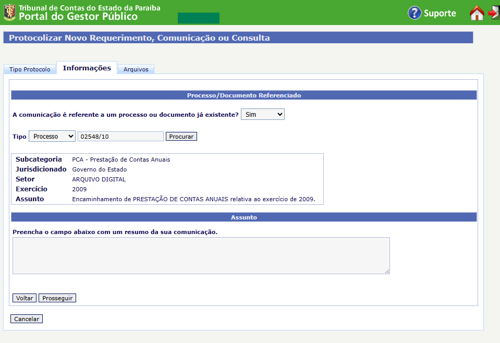Click the green redacted box in header
Screen dimensions: 500x343
(199, 18)
